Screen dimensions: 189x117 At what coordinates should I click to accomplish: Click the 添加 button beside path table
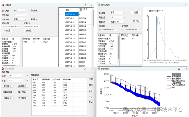[x=91, y=79]
